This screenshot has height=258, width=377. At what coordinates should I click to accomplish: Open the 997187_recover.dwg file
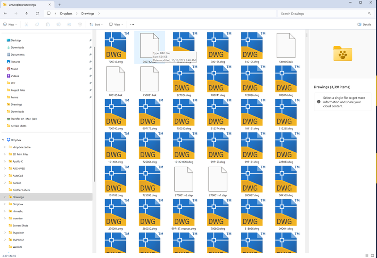pos(184,213)
